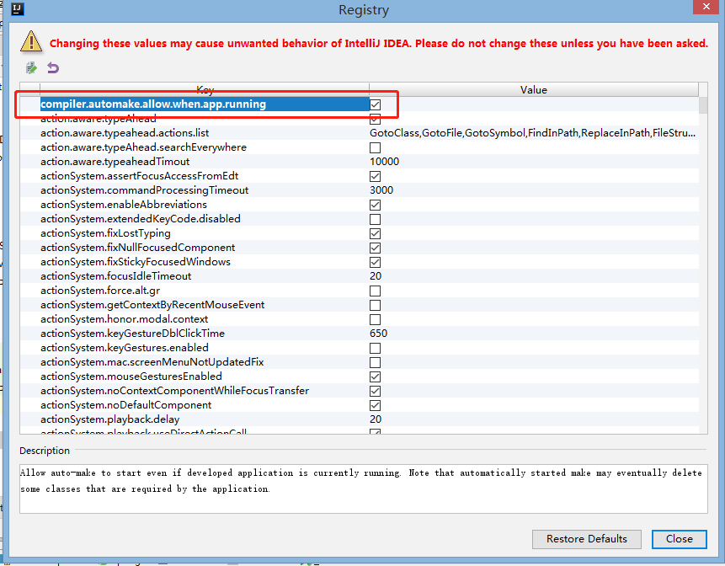Viewport: 725px width, 566px height.
Task: Select actionSystem.keyGestureDblClickTime key
Action: pyautogui.click(x=132, y=334)
